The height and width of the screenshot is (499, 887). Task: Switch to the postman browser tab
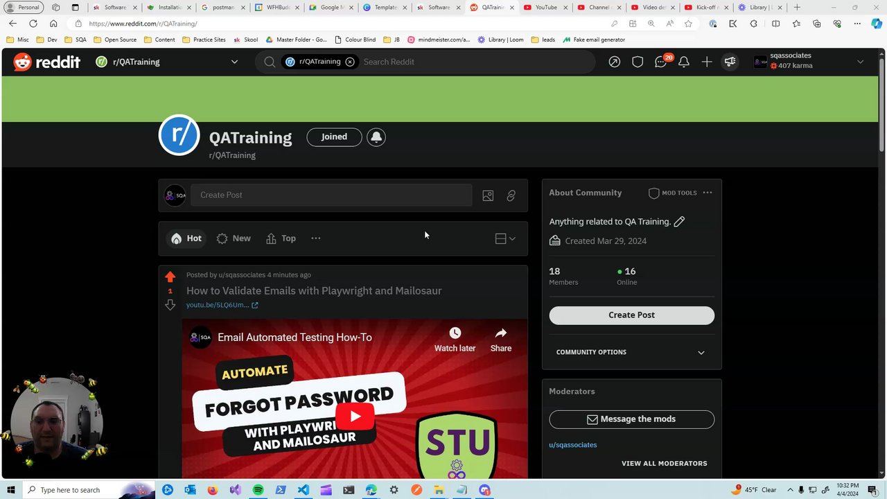pyautogui.click(x=222, y=8)
